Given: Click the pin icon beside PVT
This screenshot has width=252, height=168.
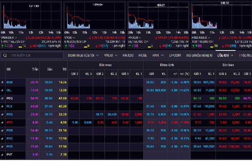Looking at the screenshot, I should coord(2,155).
